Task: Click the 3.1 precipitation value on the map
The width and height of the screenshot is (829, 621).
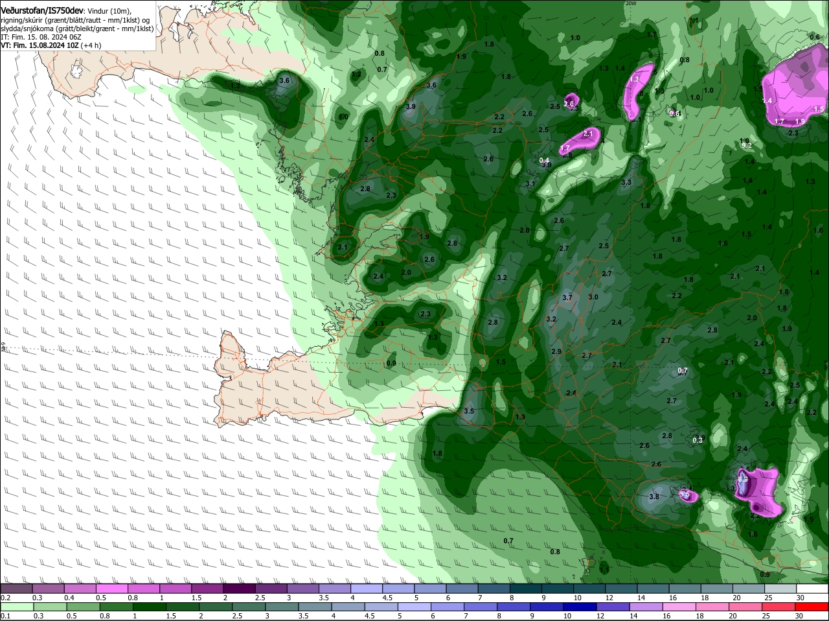Action: click(530, 184)
